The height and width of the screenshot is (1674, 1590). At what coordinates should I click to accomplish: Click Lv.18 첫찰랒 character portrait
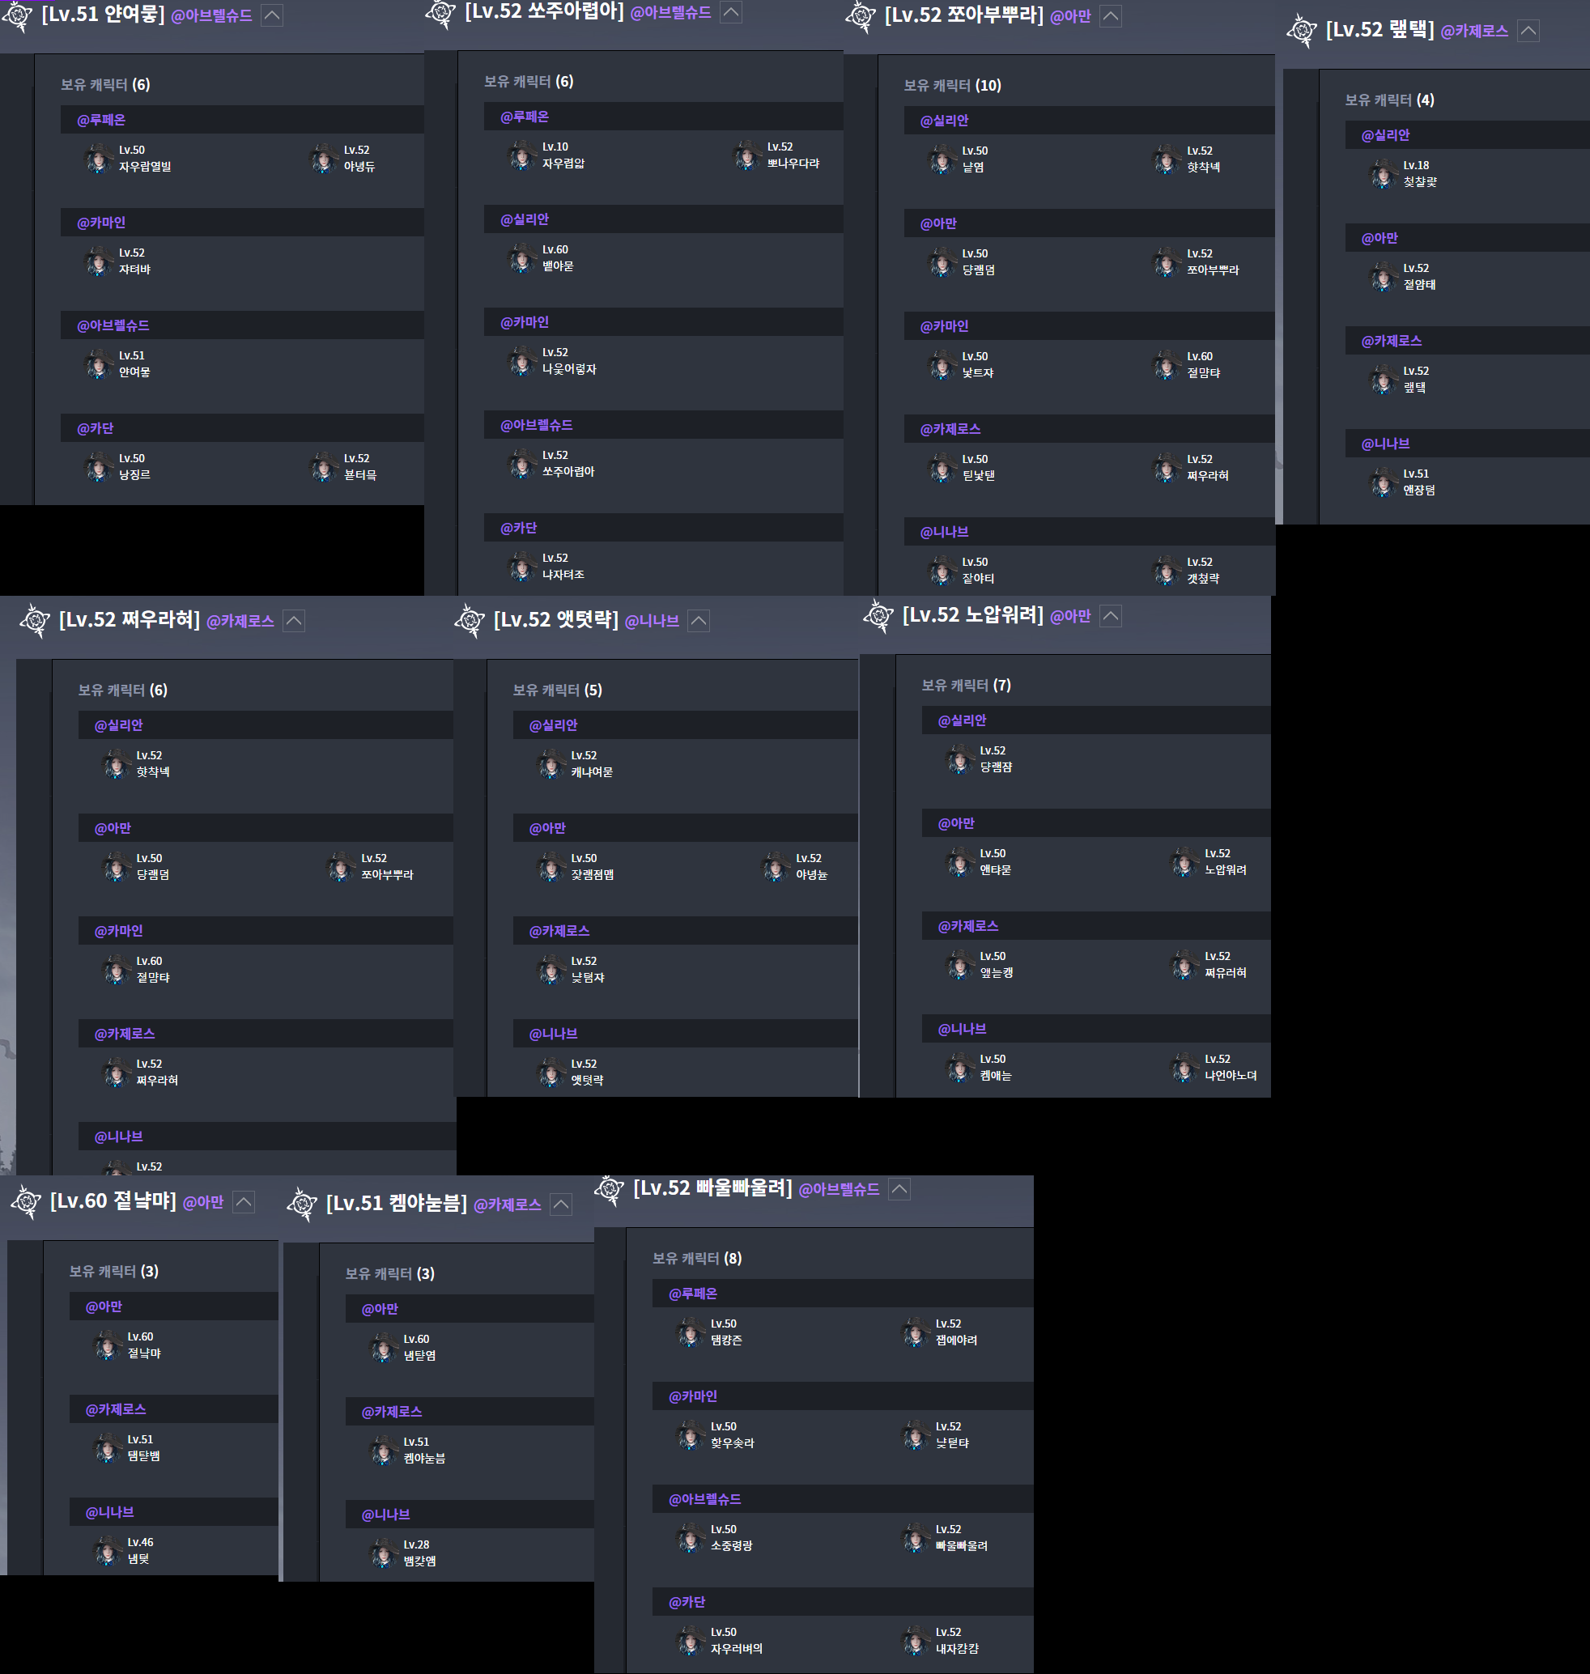[1384, 174]
